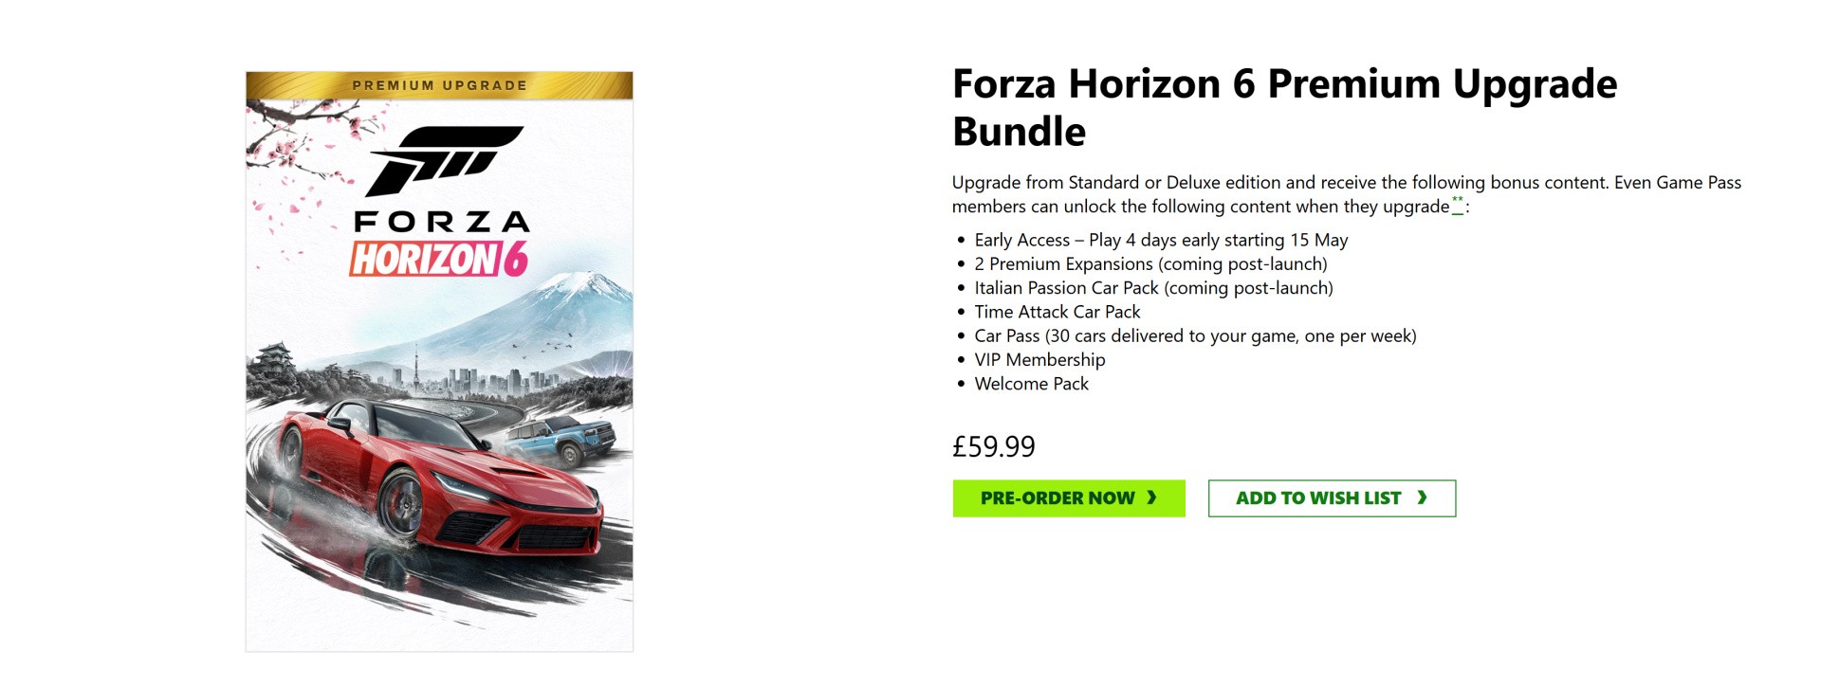This screenshot has width=1821, height=687.
Task: Click the Early Access bullet item
Action: pyautogui.click(x=1161, y=241)
